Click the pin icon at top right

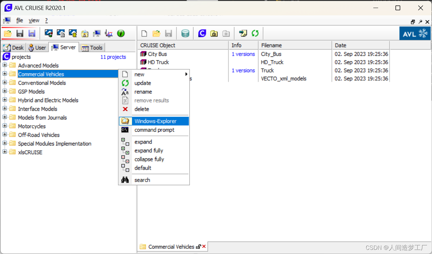pos(420,22)
